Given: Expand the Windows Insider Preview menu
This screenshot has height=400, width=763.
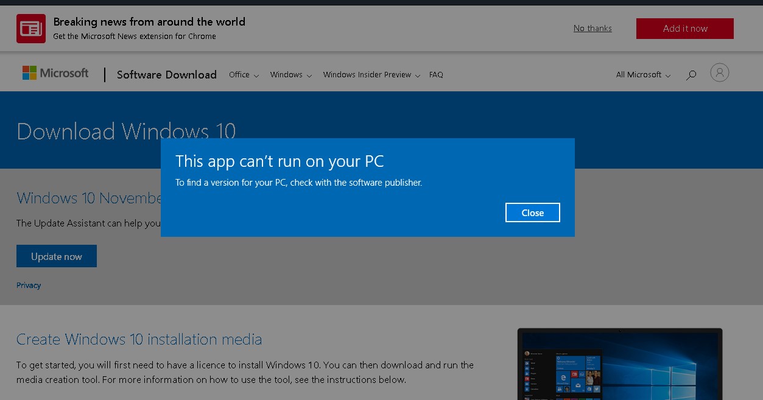Looking at the screenshot, I should point(371,75).
